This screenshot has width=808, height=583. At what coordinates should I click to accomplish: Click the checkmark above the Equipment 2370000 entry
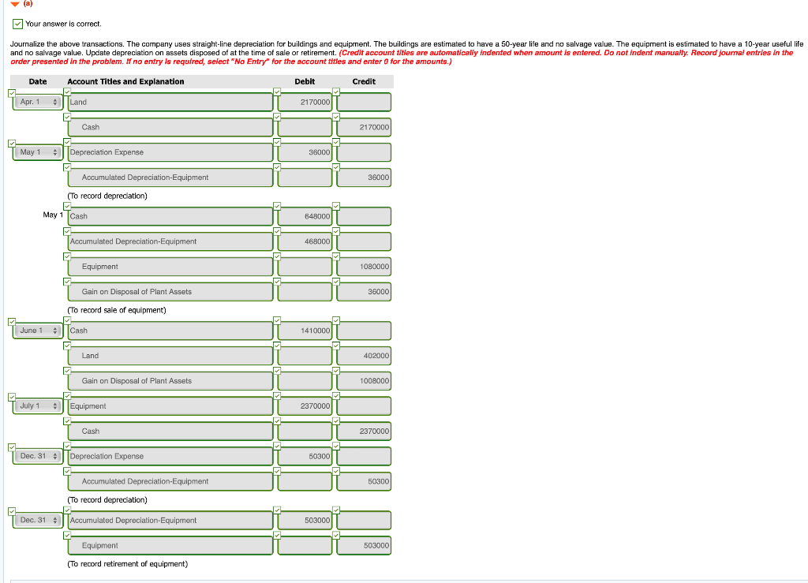click(x=65, y=397)
